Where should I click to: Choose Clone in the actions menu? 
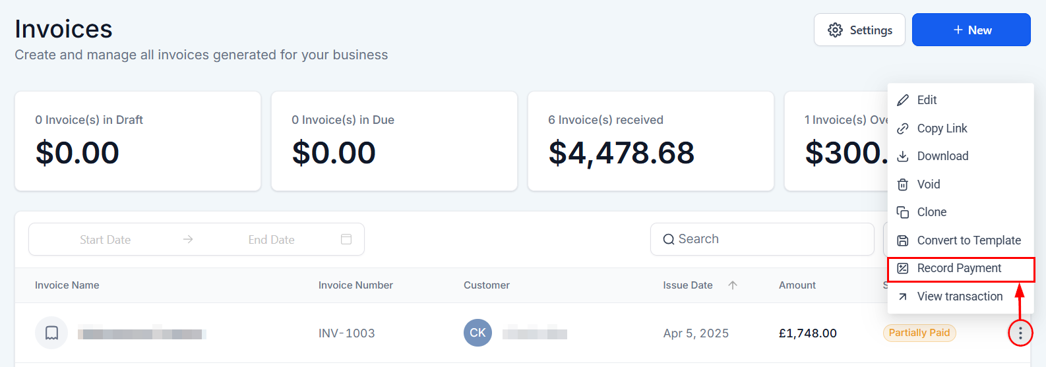(x=931, y=212)
